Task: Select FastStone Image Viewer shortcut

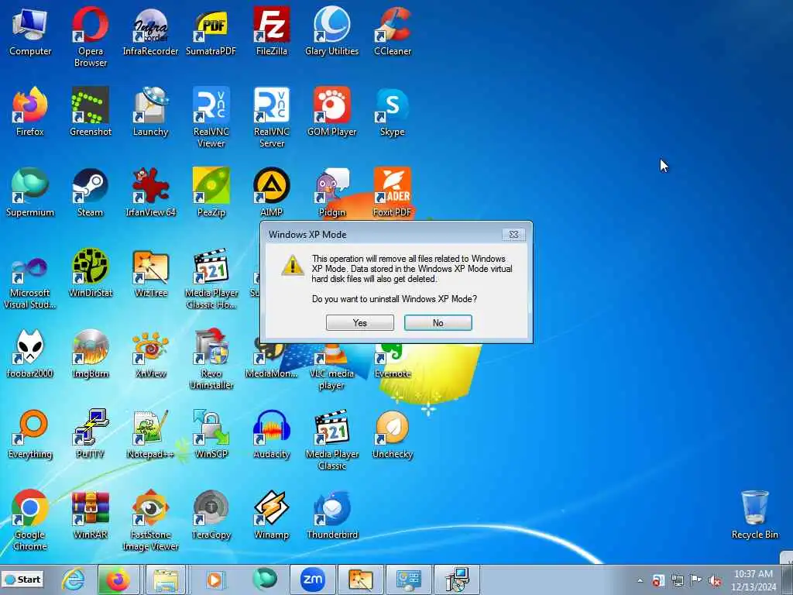Action: [151, 520]
